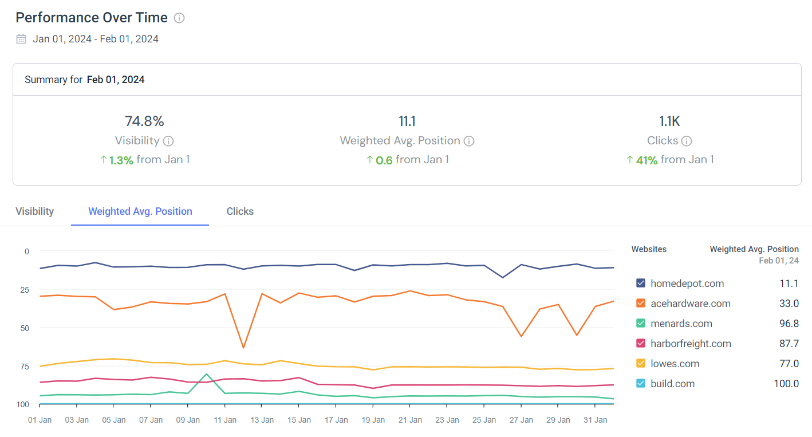This screenshot has width=812, height=437.
Task: Open the info tooltip for Weighted Avg. Position
Action: [x=469, y=140]
